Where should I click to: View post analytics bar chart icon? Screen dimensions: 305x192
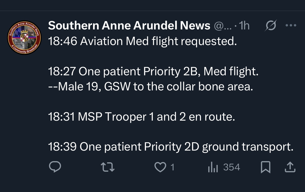[213, 167]
